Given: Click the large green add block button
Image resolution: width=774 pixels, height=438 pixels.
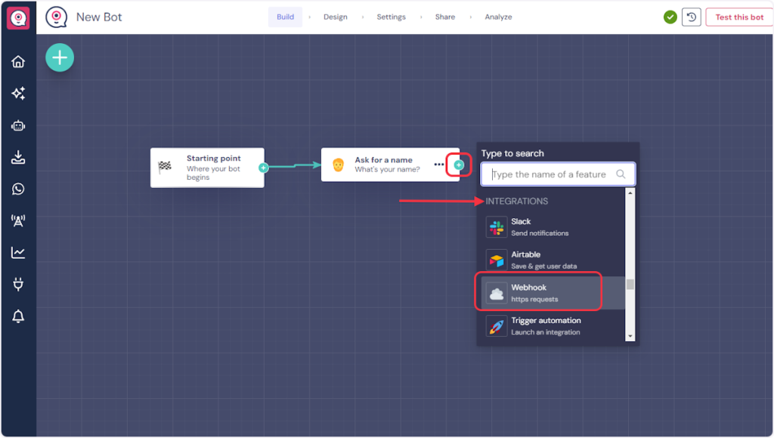Looking at the screenshot, I should 60,57.
